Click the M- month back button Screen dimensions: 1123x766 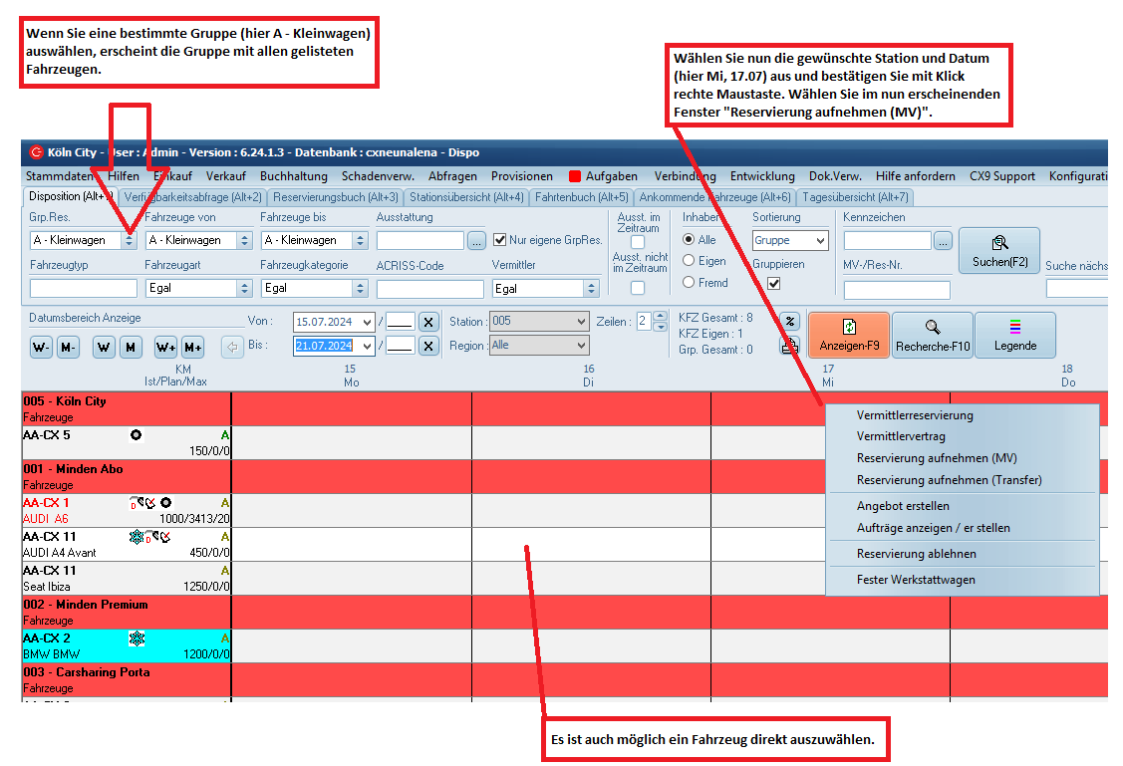tap(68, 347)
